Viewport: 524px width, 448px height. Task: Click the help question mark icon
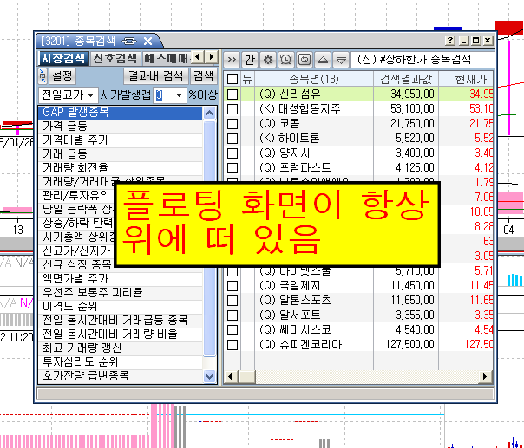point(450,41)
